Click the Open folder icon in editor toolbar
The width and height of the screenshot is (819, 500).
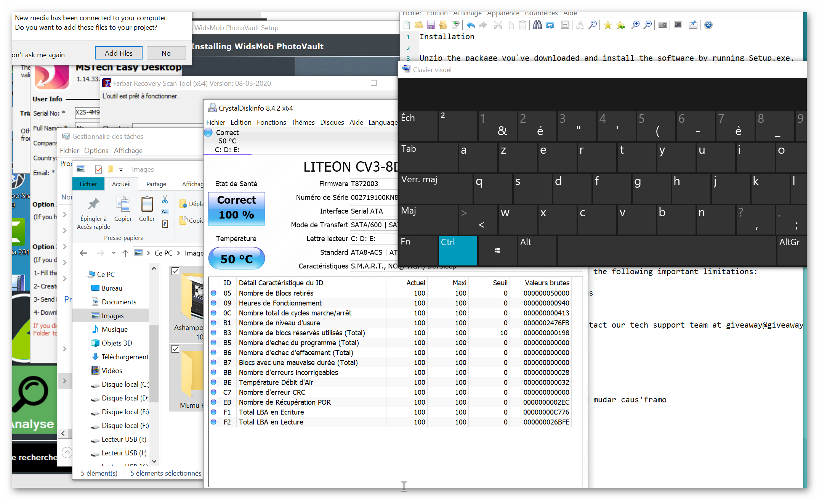[418, 25]
